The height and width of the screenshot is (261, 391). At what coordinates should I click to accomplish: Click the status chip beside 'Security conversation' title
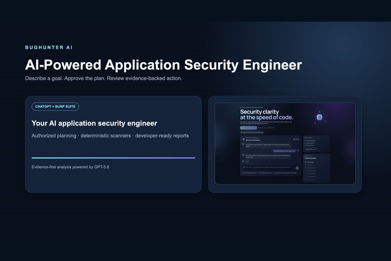click(x=296, y=139)
